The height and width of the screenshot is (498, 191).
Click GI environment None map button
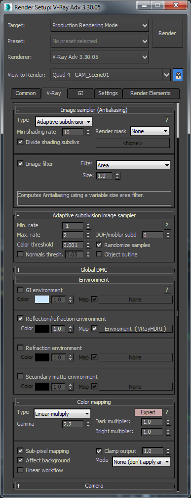tap(136, 299)
